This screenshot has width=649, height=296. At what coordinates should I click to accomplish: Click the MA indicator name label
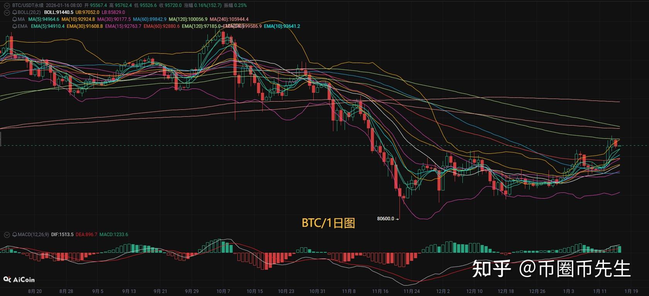coord(21,19)
